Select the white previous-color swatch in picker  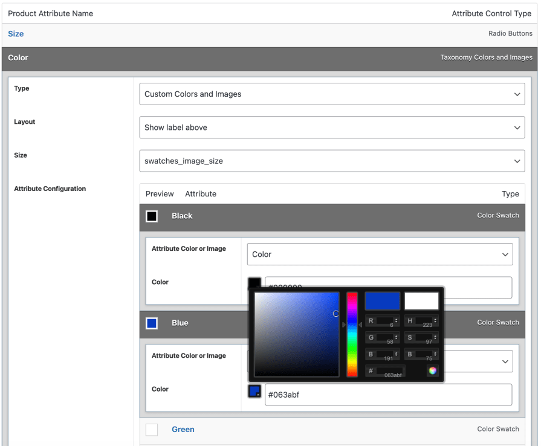click(421, 300)
